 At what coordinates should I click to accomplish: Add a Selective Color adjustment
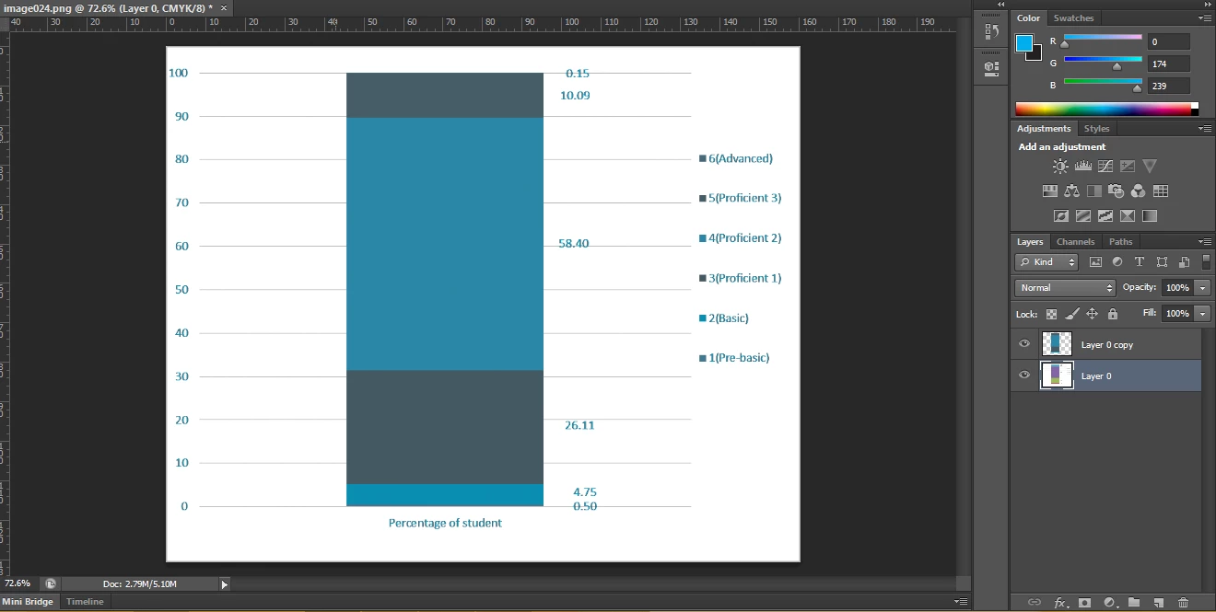(x=1127, y=216)
